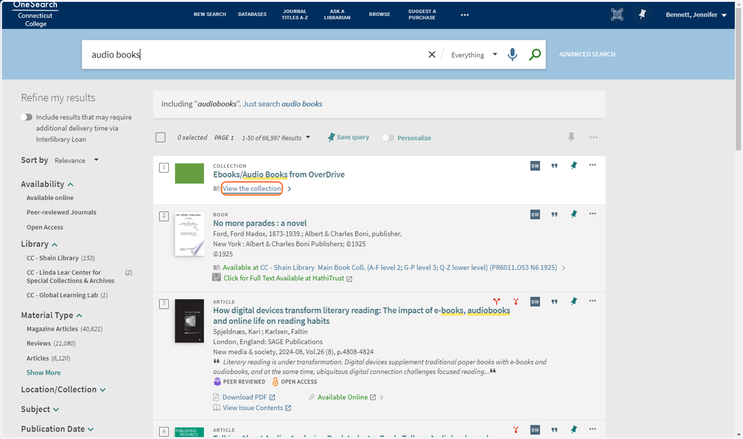
Task: Open Browse in top menu
Action: [x=380, y=14]
